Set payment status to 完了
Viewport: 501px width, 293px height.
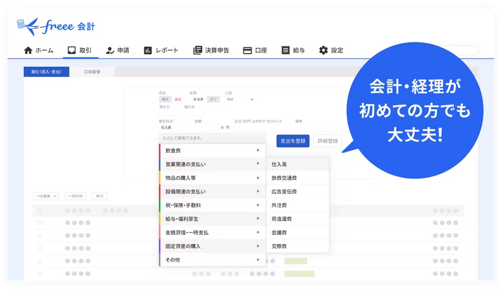point(214,100)
